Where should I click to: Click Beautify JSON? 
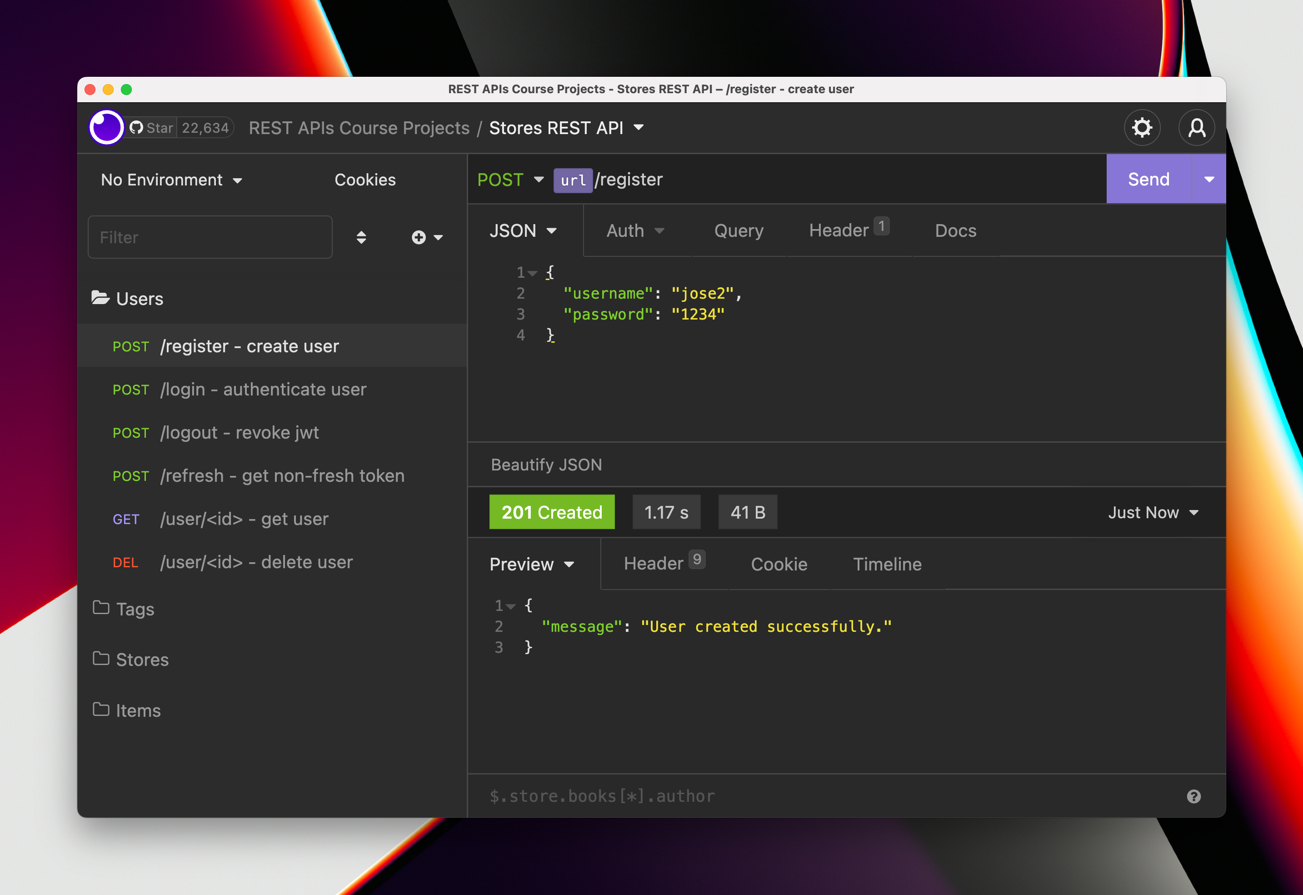coord(547,465)
